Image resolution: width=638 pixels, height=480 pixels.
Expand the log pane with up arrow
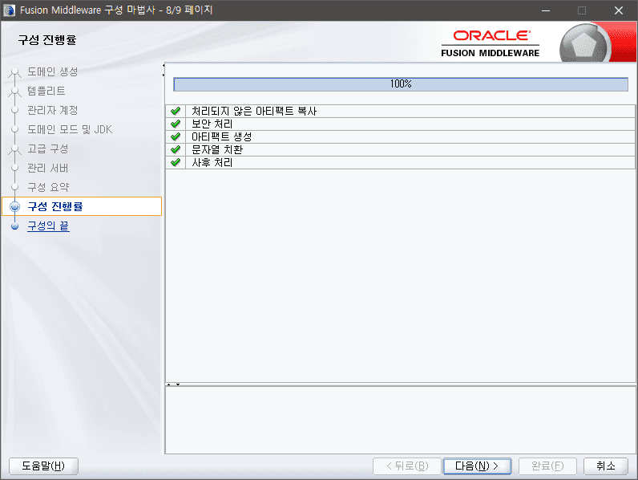tap(169, 384)
